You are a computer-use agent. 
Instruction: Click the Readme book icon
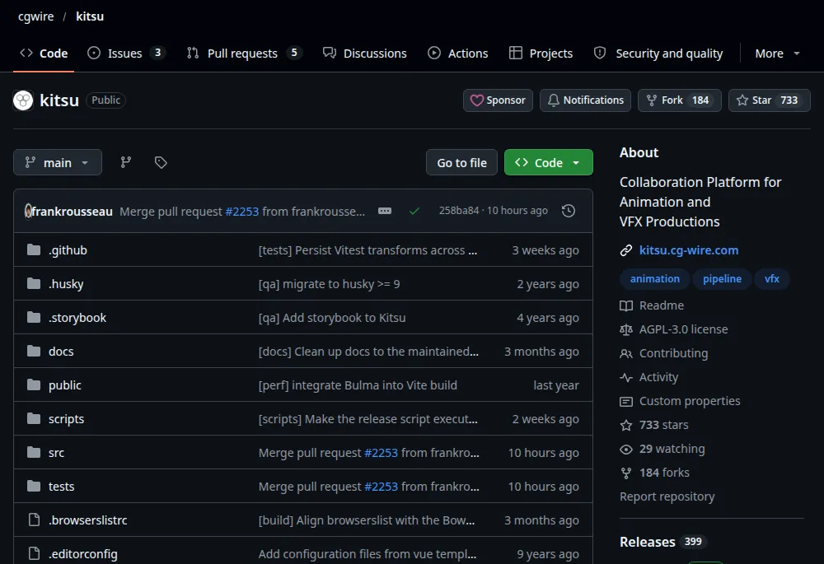click(626, 305)
